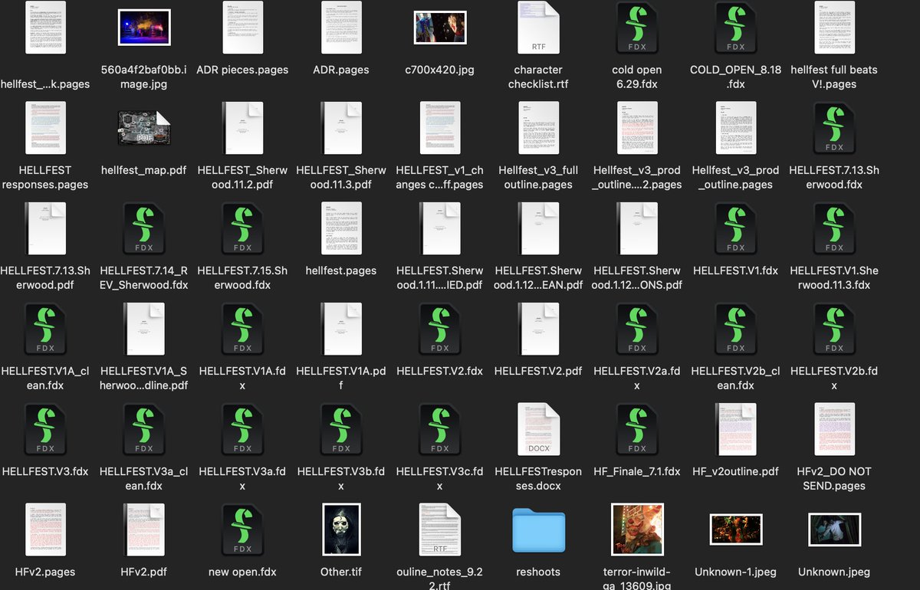Select HFv2_DO NOT SEND.pages icon

point(834,429)
